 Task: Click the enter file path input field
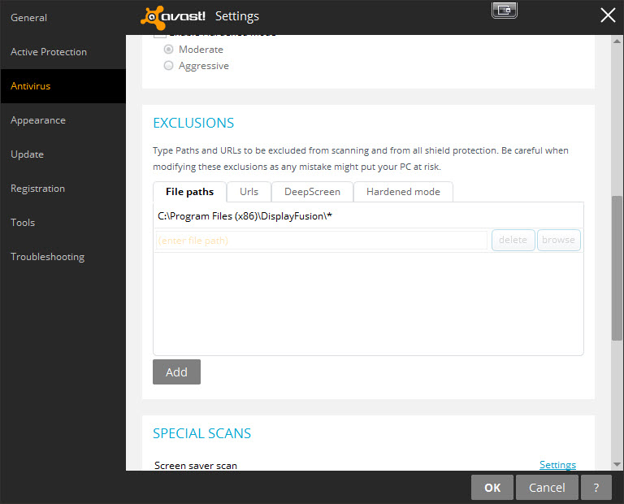tap(321, 240)
